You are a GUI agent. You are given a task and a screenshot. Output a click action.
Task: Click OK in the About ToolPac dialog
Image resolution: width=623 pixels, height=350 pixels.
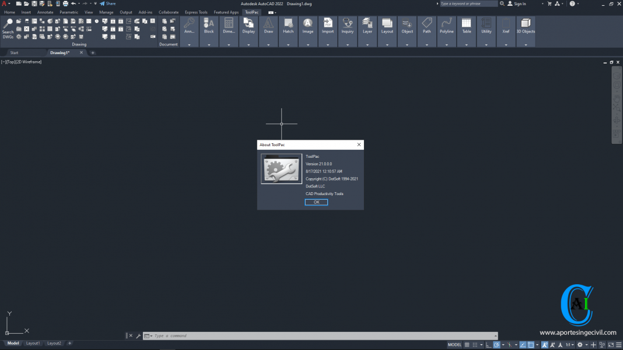click(x=316, y=201)
